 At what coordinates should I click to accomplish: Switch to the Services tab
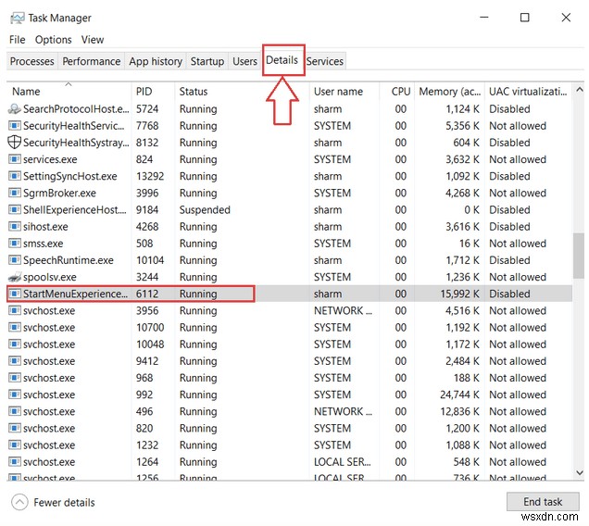[324, 61]
